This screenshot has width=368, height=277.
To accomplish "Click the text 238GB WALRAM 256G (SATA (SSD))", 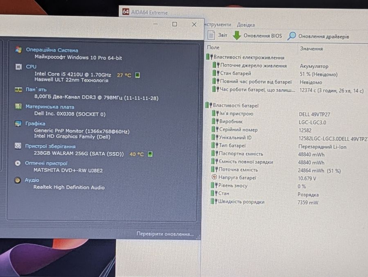I will coord(79,153).
